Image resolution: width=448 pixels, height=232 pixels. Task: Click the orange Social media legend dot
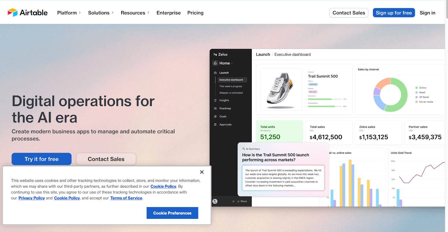pyautogui.click(x=416, y=102)
